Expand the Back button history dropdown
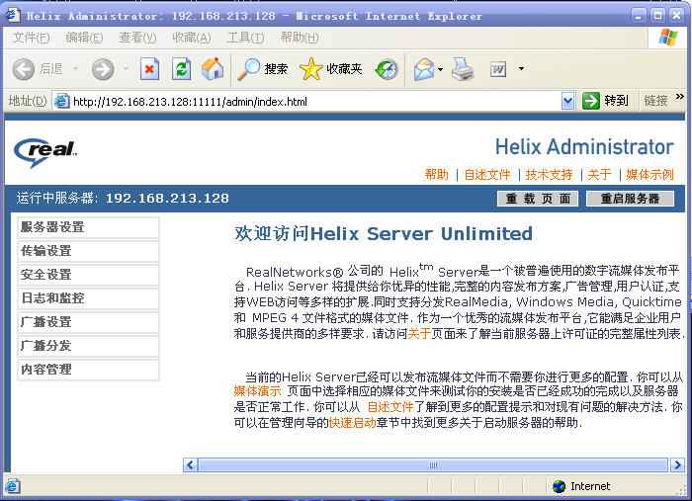 [75, 69]
